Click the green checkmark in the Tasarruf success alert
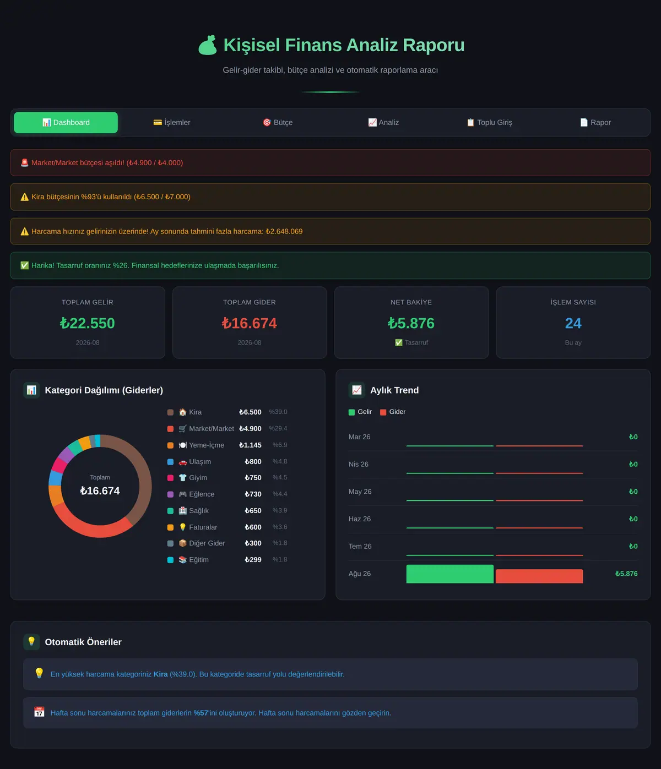The width and height of the screenshot is (661, 769). point(25,265)
